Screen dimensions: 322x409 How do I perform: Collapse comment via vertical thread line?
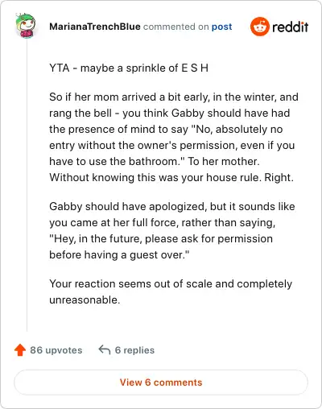click(27, 185)
